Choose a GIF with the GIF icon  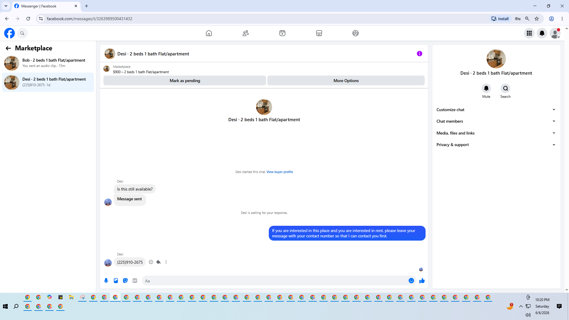pos(135,281)
